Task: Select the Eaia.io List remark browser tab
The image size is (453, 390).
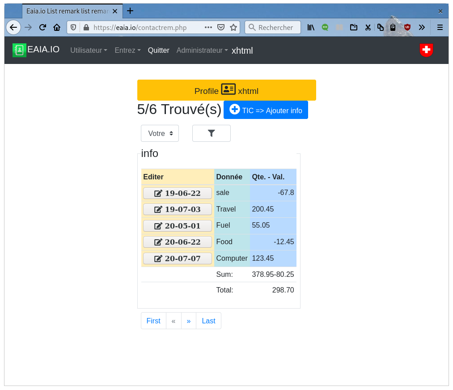Action: pyautogui.click(x=67, y=11)
